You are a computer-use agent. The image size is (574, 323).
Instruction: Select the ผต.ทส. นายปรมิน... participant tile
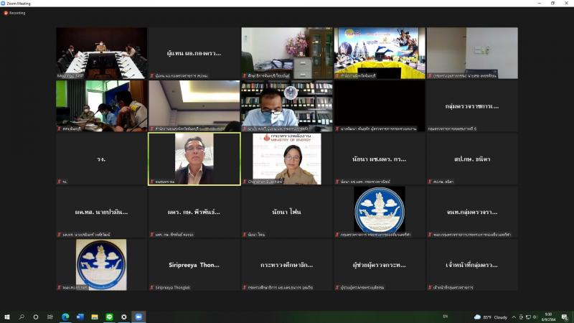(x=102, y=212)
